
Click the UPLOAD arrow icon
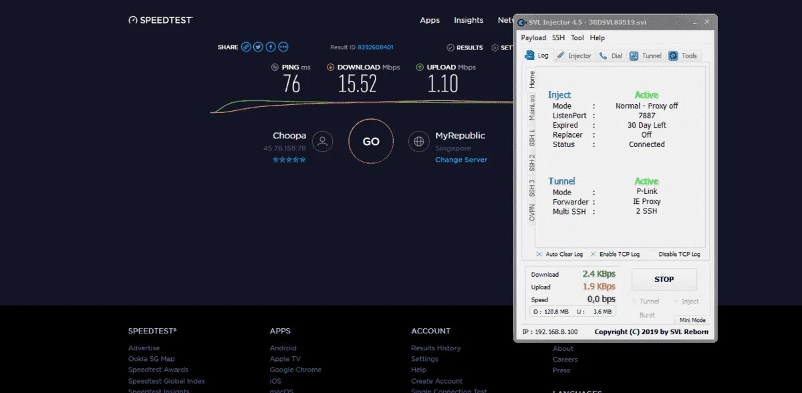[420, 67]
